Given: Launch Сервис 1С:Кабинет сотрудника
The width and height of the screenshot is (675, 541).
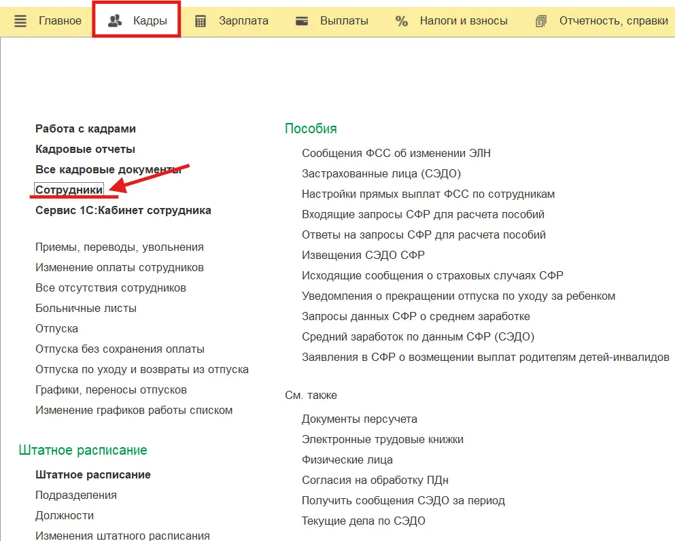Looking at the screenshot, I should [123, 211].
